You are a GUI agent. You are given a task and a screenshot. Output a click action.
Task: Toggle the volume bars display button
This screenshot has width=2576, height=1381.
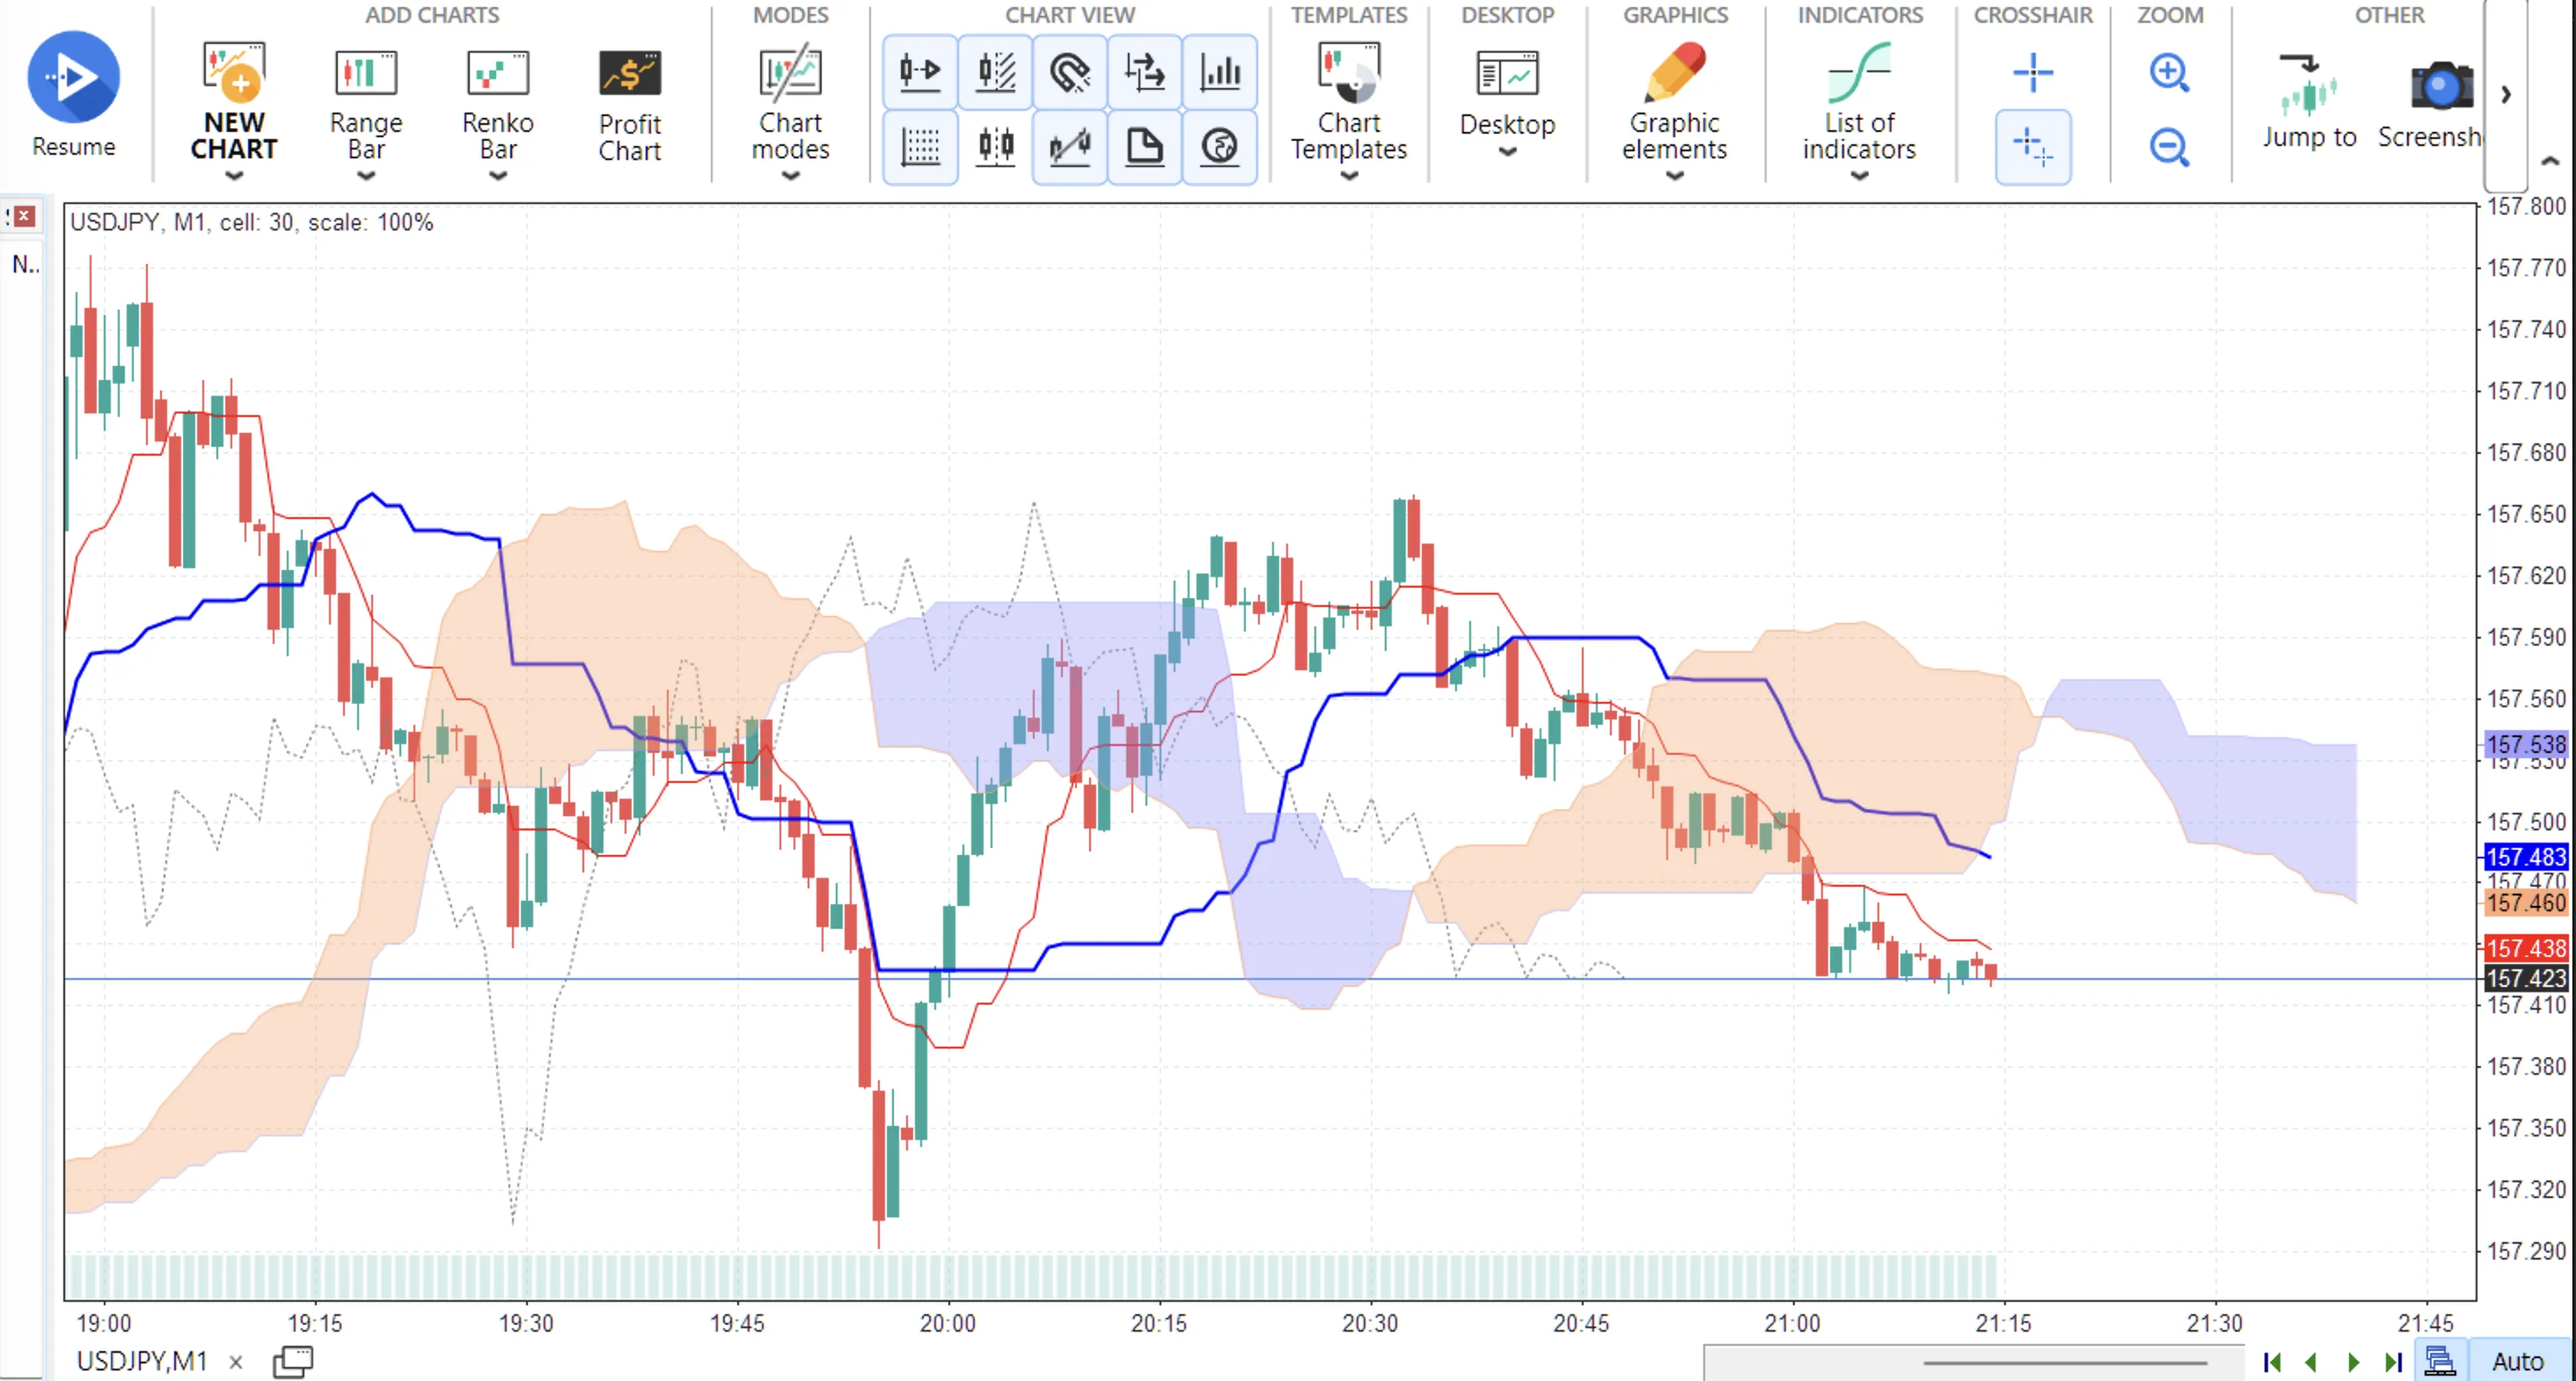(x=1220, y=72)
